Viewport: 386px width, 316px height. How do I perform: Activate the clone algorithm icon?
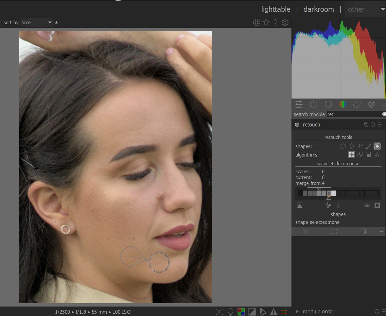(x=360, y=155)
